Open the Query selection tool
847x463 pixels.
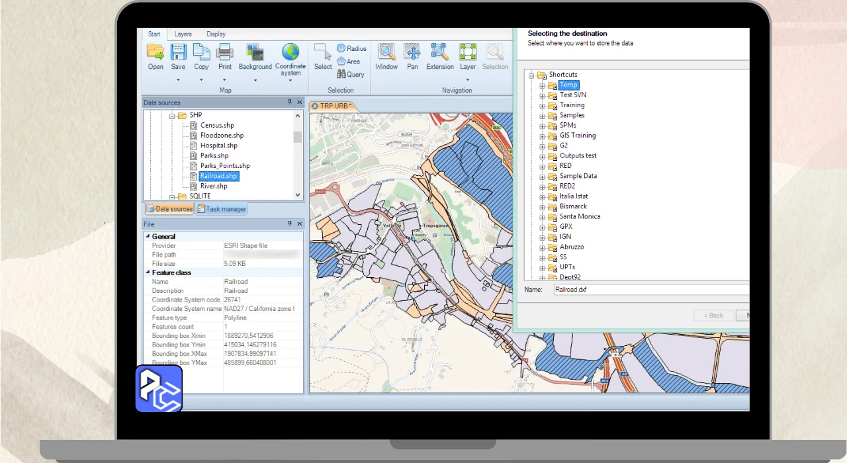pyautogui.click(x=351, y=75)
